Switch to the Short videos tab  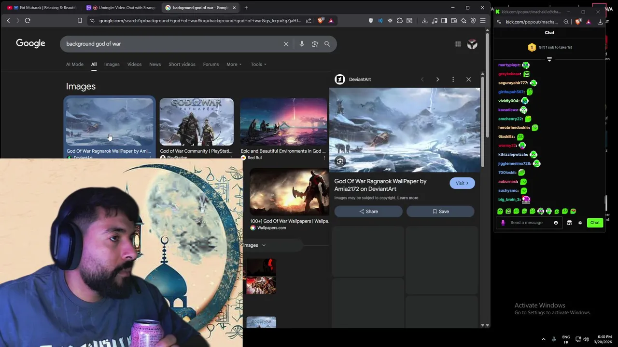coord(182,64)
